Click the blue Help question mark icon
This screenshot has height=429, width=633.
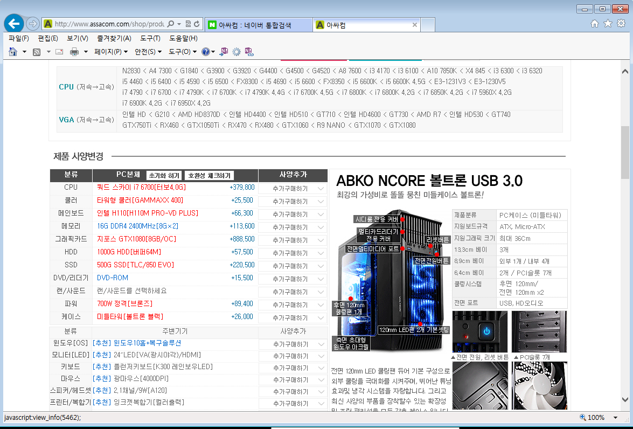click(205, 52)
